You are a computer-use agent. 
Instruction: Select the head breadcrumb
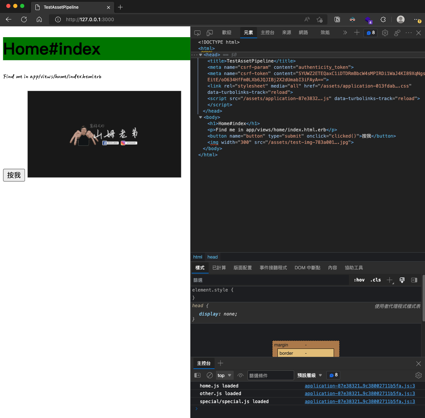[212, 257]
